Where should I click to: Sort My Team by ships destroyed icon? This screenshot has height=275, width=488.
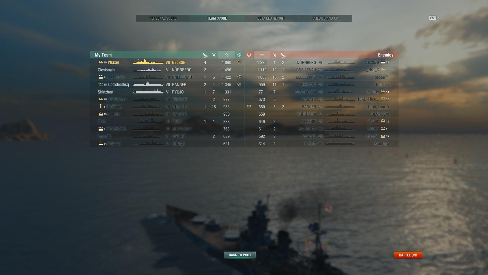(x=205, y=55)
